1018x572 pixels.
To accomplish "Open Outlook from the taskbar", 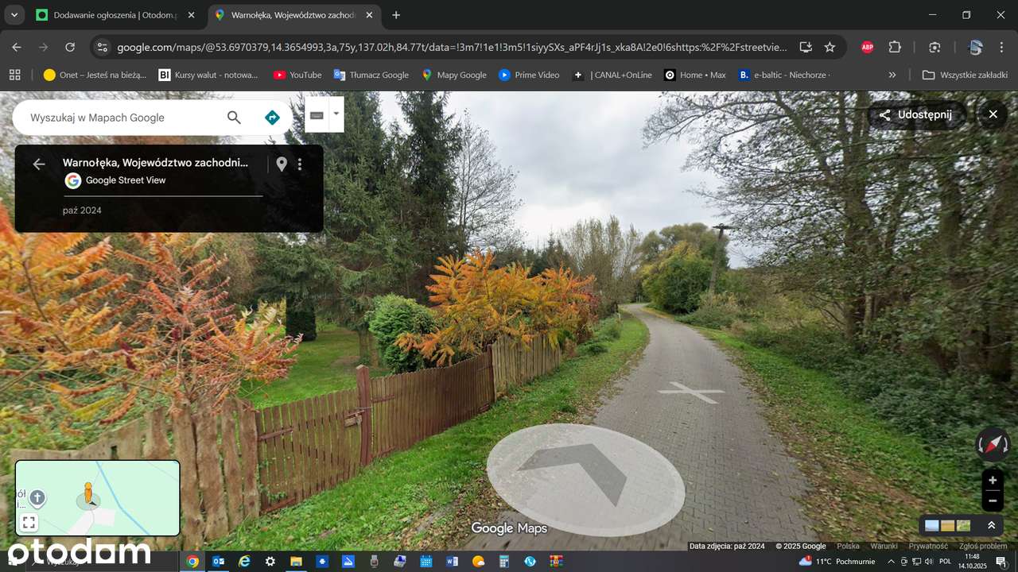I will (x=218, y=561).
